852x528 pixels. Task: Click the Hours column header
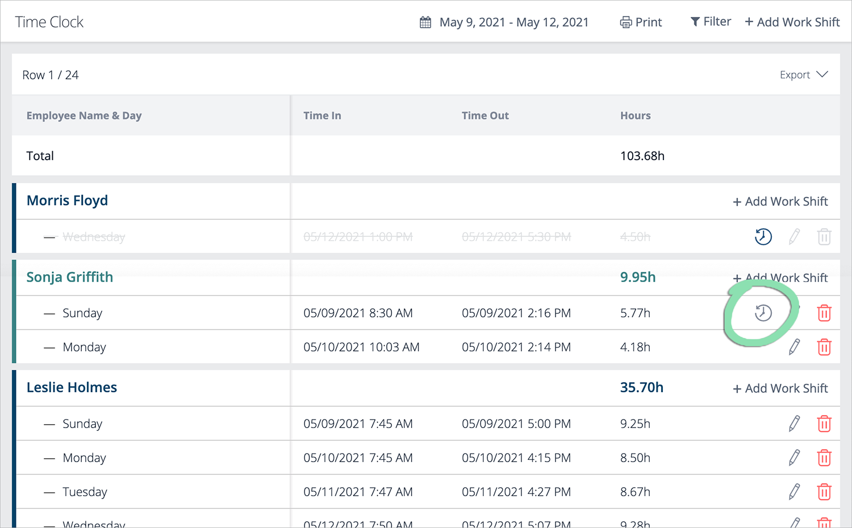pyautogui.click(x=635, y=116)
